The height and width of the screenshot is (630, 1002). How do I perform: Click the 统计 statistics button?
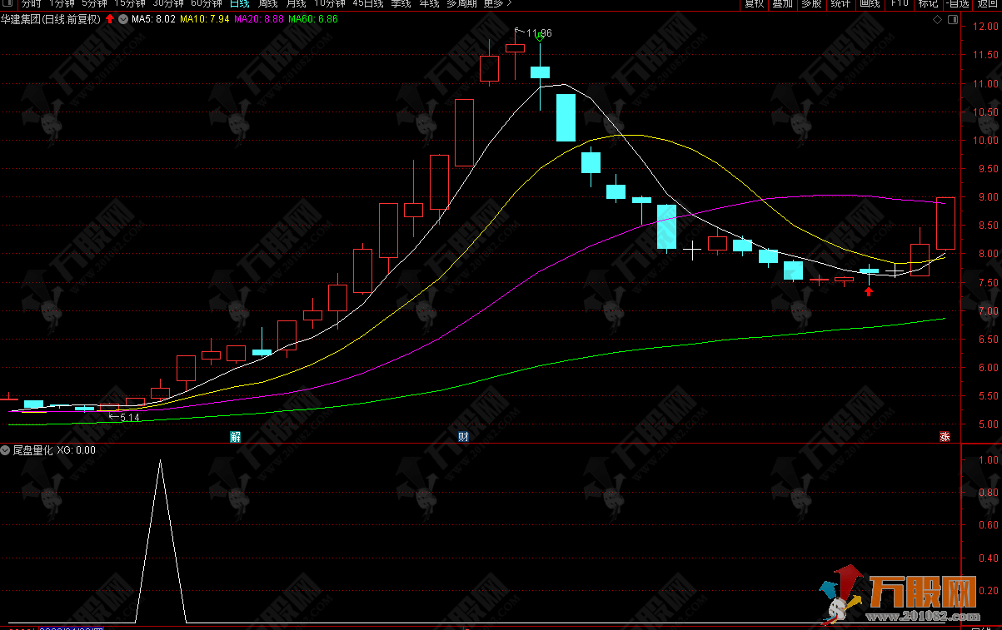(x=840, y=3)
